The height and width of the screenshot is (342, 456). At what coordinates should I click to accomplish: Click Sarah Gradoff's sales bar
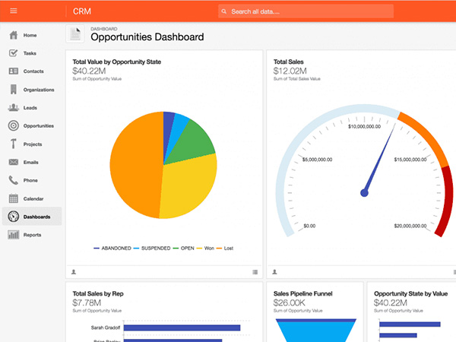click(x=182, y=328)
